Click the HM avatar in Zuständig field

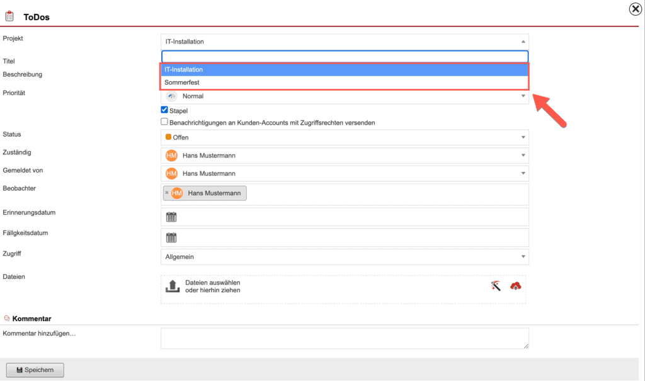point(171,155)
